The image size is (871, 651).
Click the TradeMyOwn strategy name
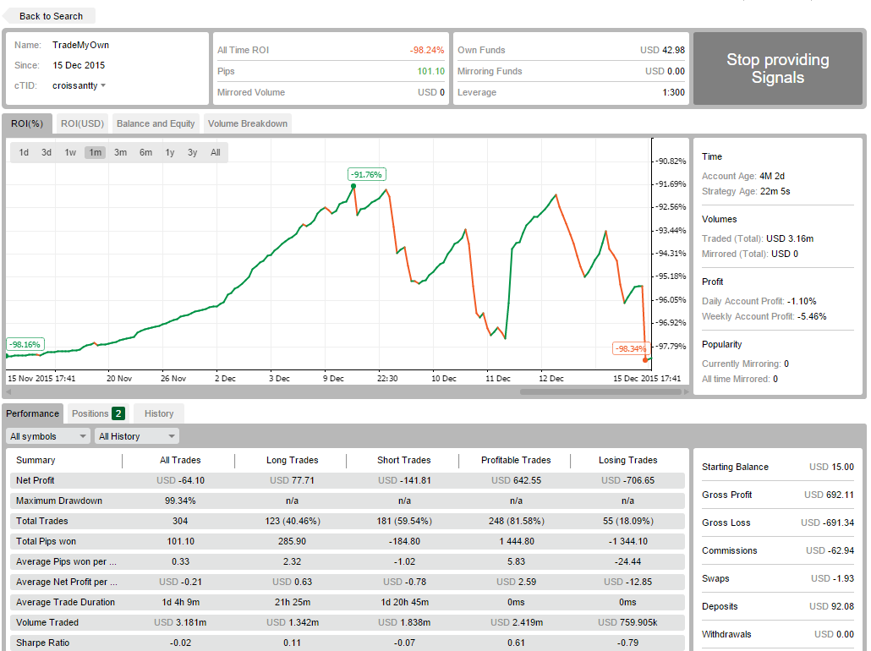(80, 45)
